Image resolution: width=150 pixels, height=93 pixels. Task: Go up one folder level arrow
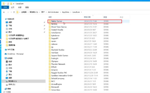point(14,12)
